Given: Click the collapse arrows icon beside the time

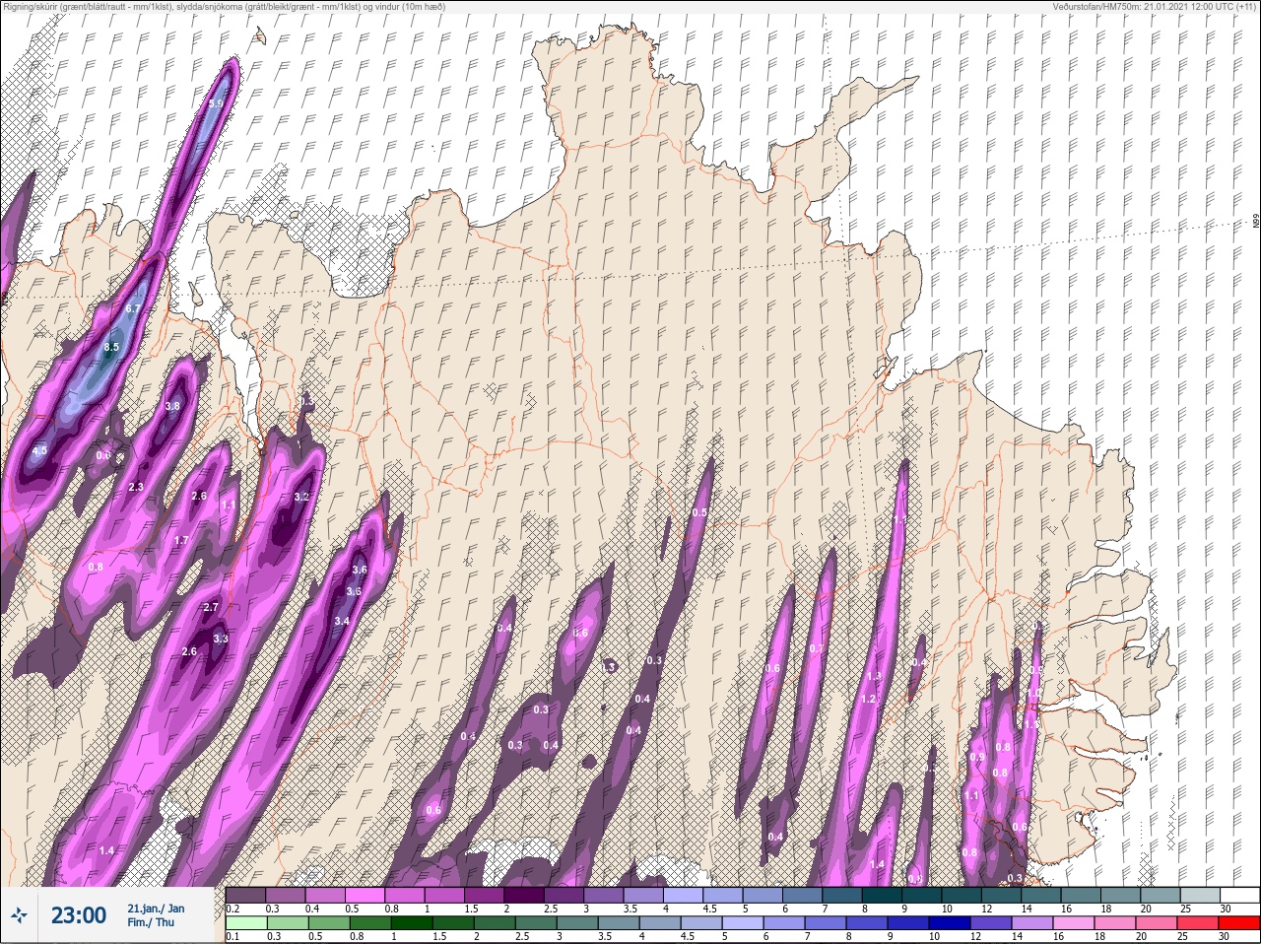Looking at the screenshot, I should [20, 916].
